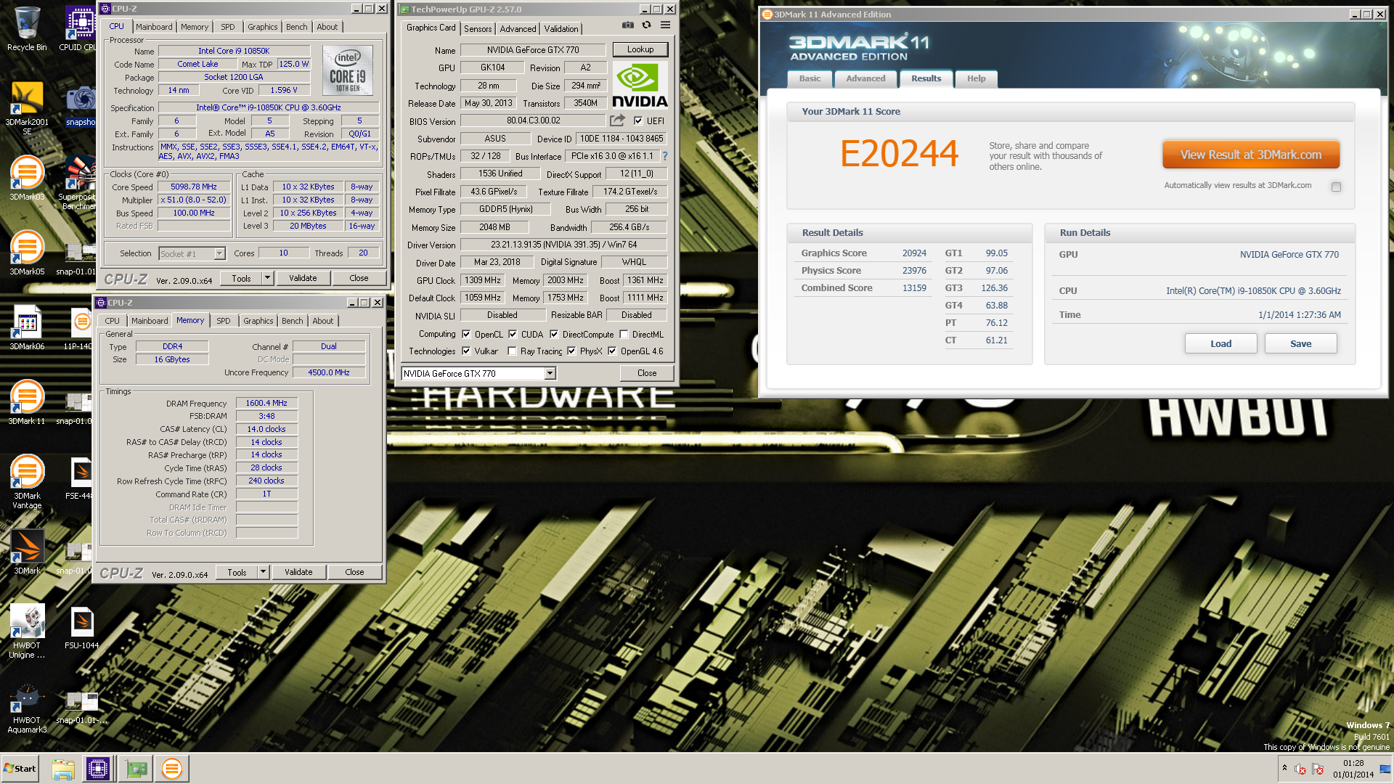Click the Core Speed 5098.78 MHz field
The image size is (1394, 784).
[194, 187]
